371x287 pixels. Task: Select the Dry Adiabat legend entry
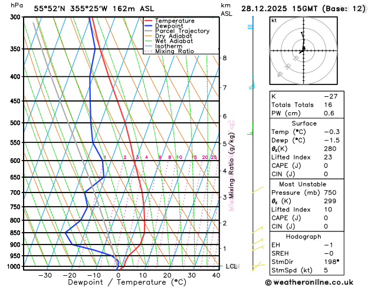click(168, 36)
